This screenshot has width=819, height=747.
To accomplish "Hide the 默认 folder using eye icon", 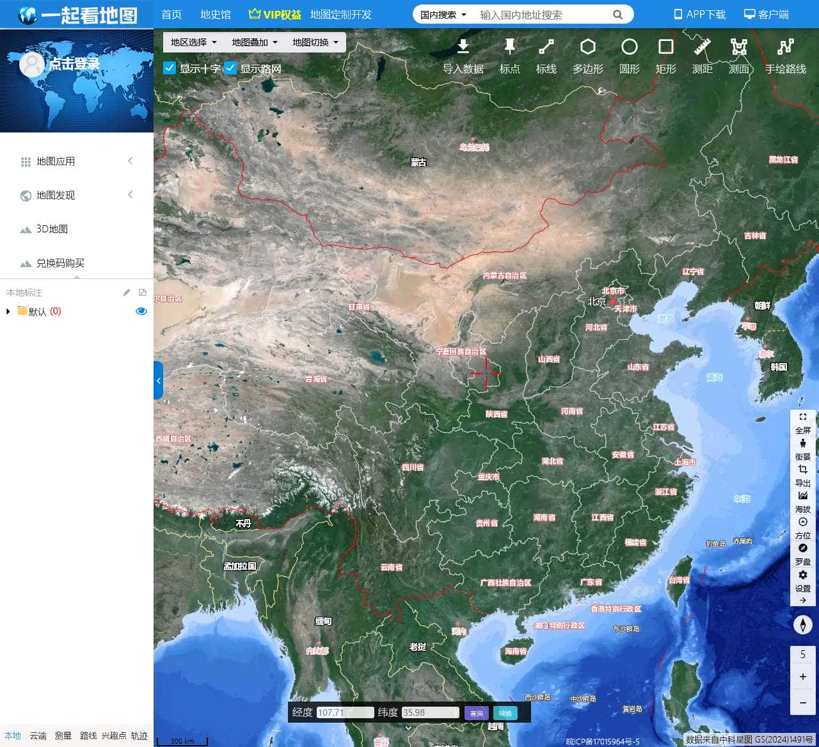I will [x=141, y=311].
